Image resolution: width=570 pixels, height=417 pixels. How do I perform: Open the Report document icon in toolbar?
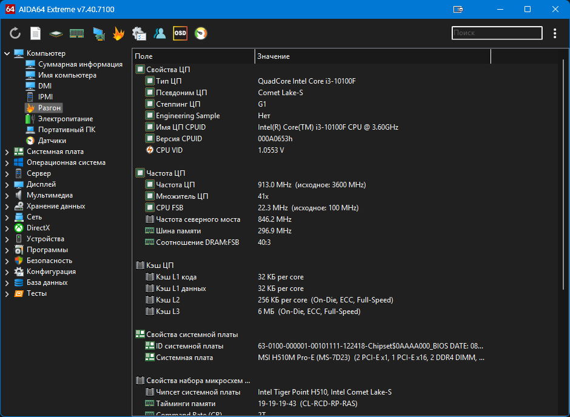pos(35,33)
